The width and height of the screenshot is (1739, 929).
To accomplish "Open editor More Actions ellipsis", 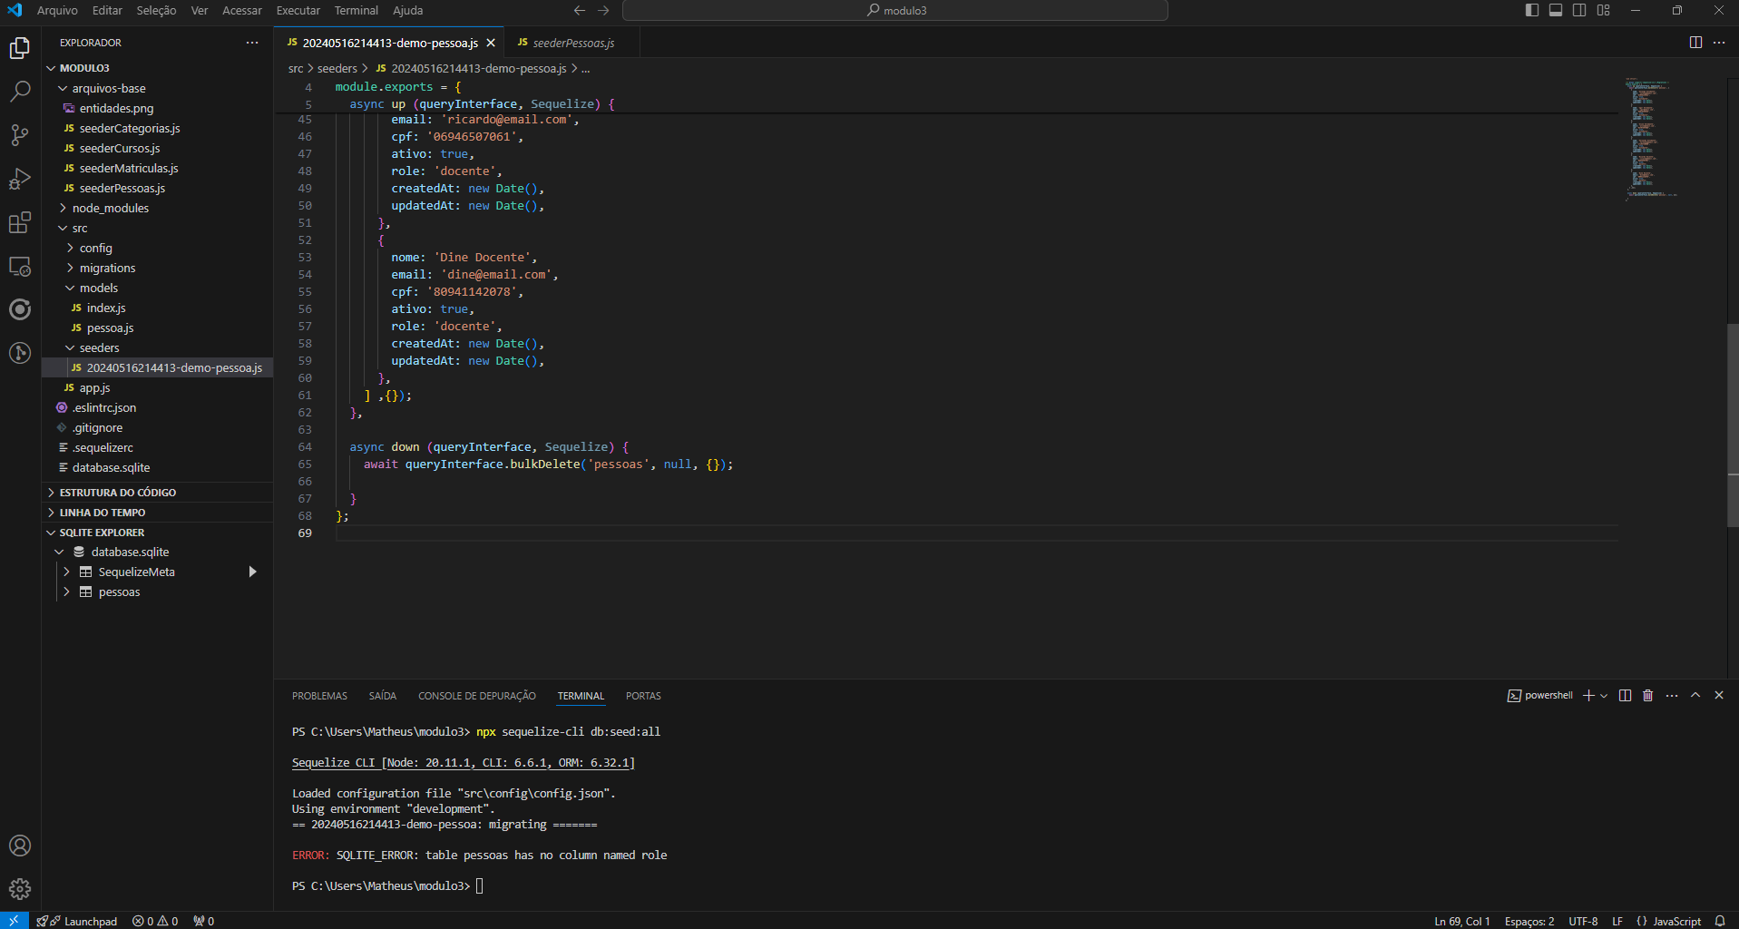I will point(1719,43).
